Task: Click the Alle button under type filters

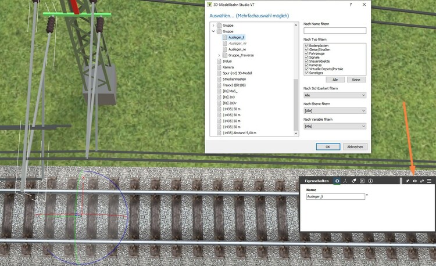Action: pos(335,80)
